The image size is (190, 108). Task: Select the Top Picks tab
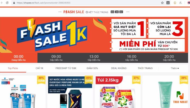click(x=13, y=68)
